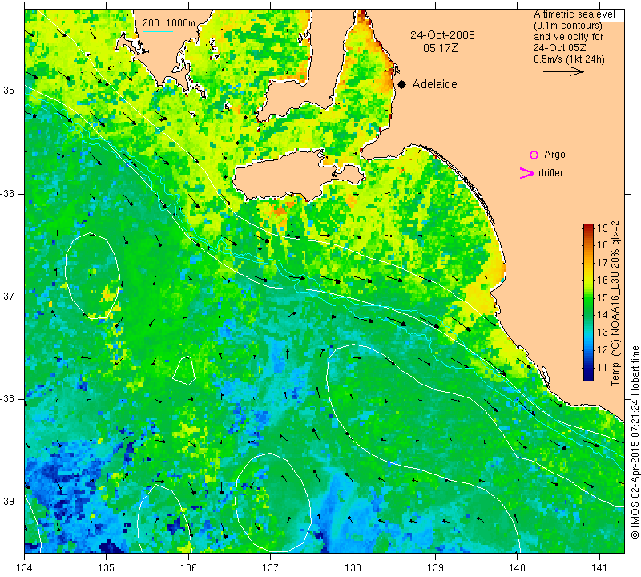Click the time text 05:17Z
The height and width of the screenshot is (577, 641).
tap(440, 48)
